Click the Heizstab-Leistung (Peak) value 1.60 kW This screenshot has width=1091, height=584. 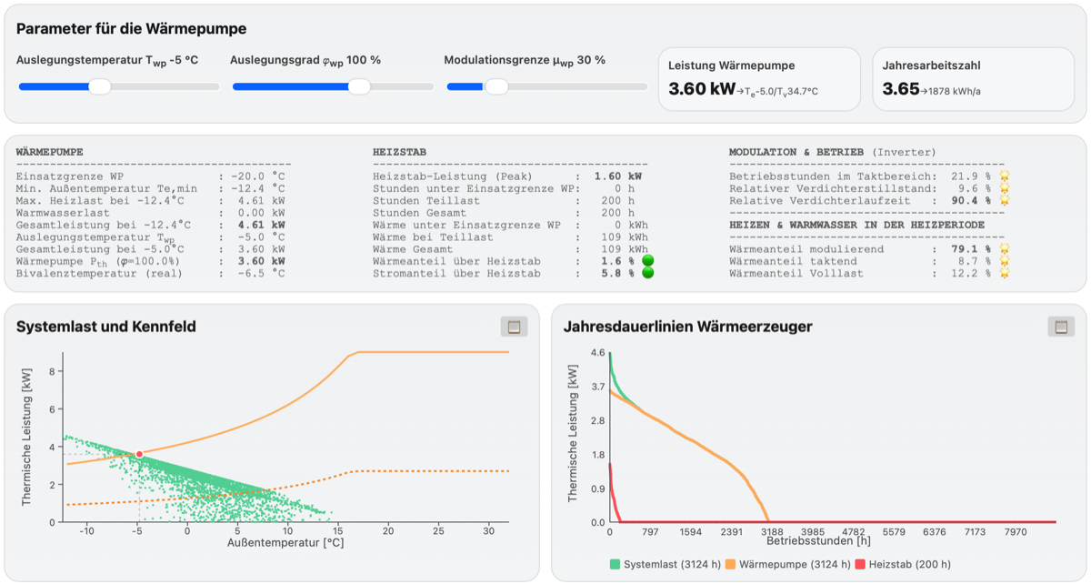(x=618, y=176)
